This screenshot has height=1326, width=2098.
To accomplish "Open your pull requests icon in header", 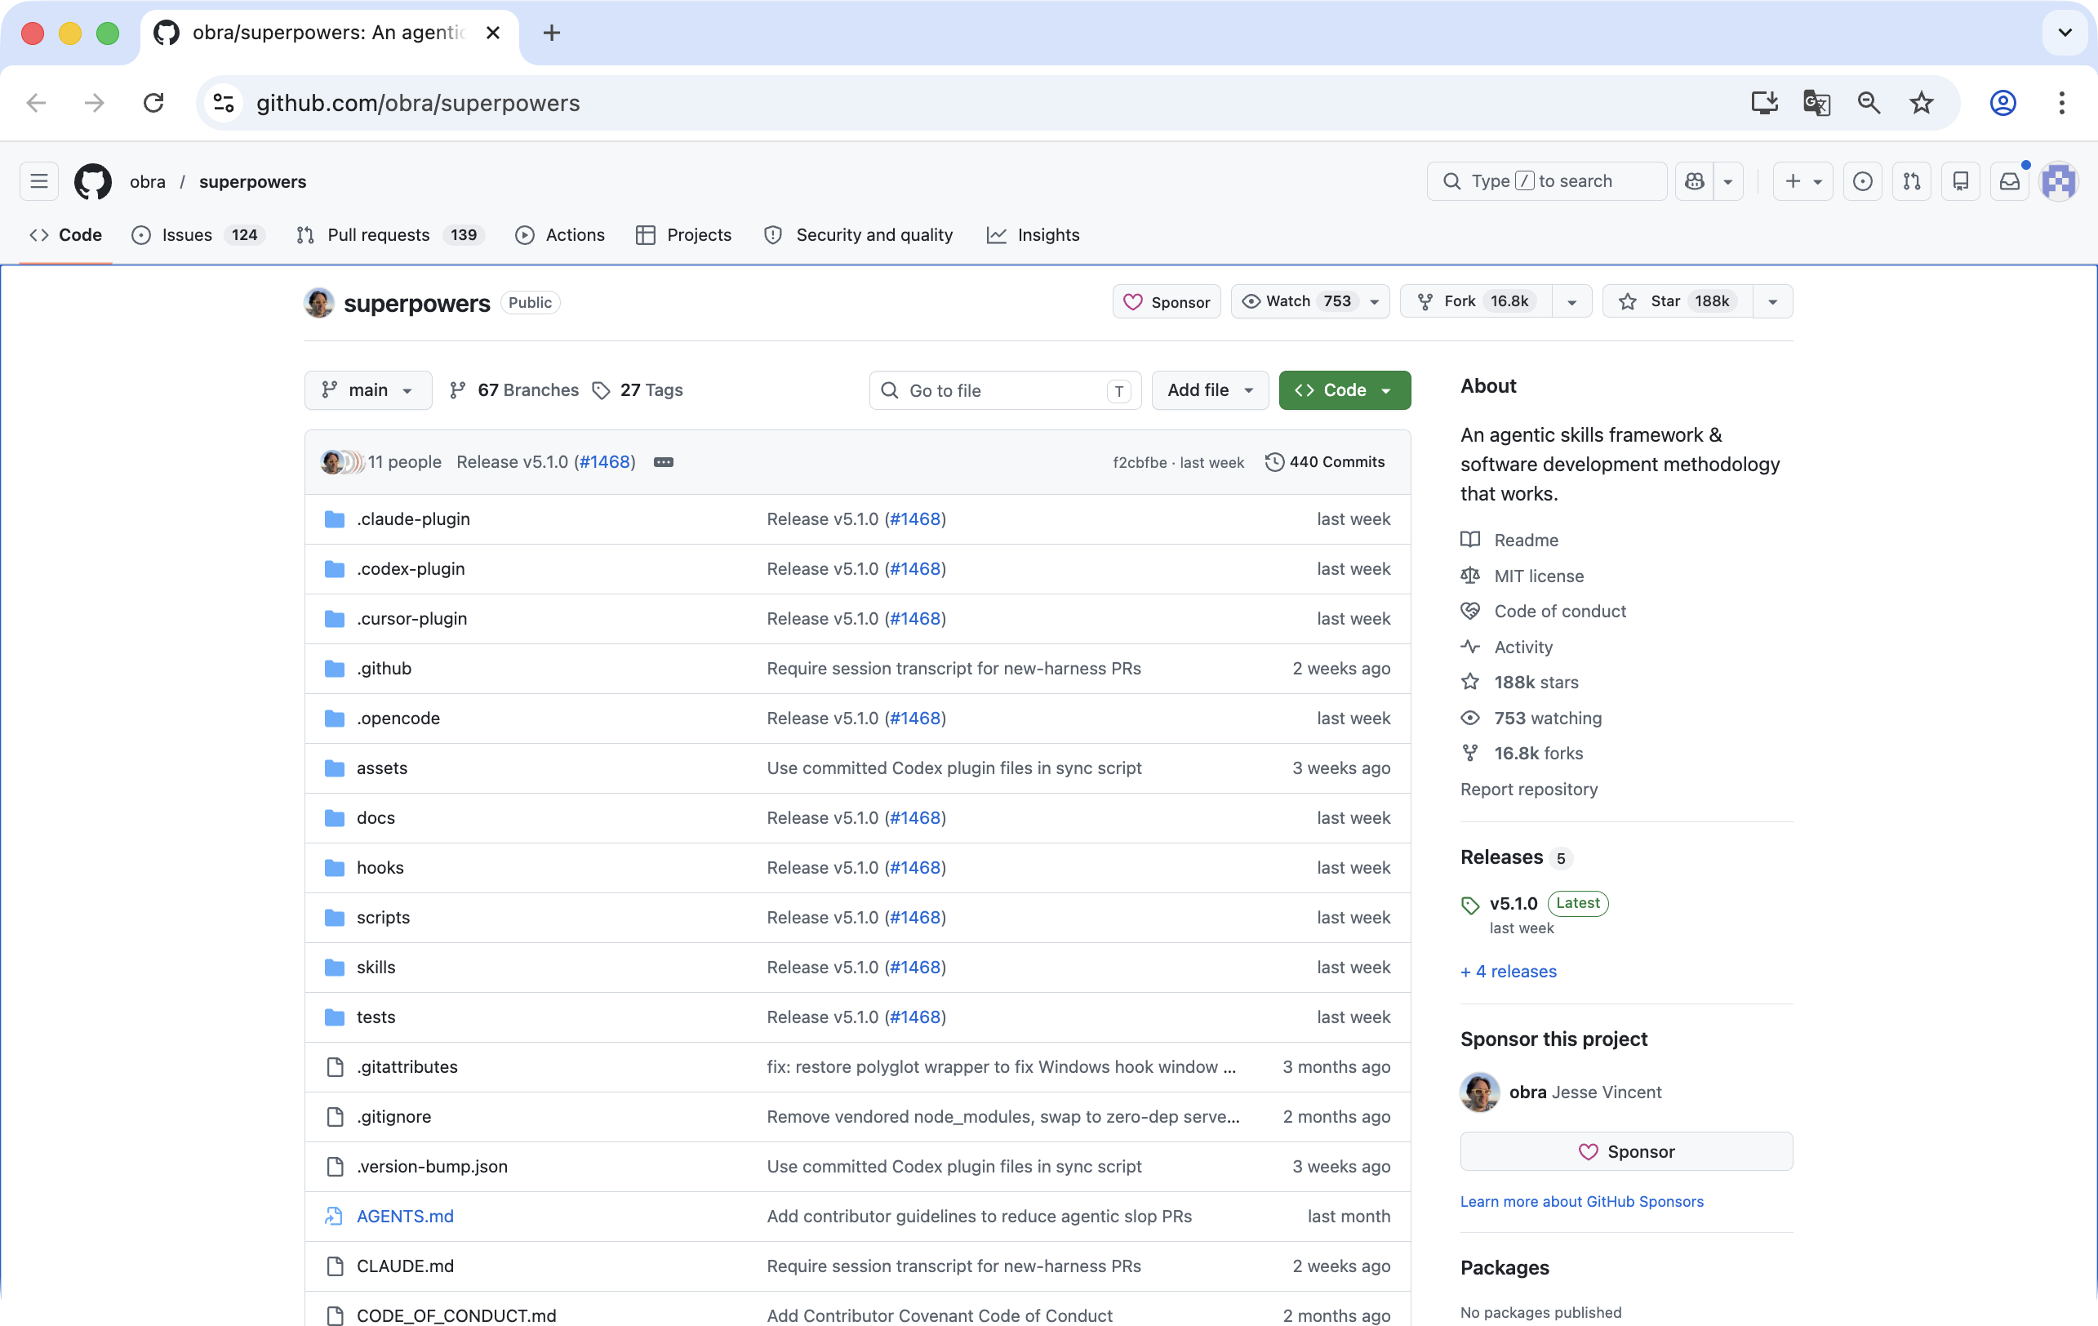I will (x=1912, y=181).
